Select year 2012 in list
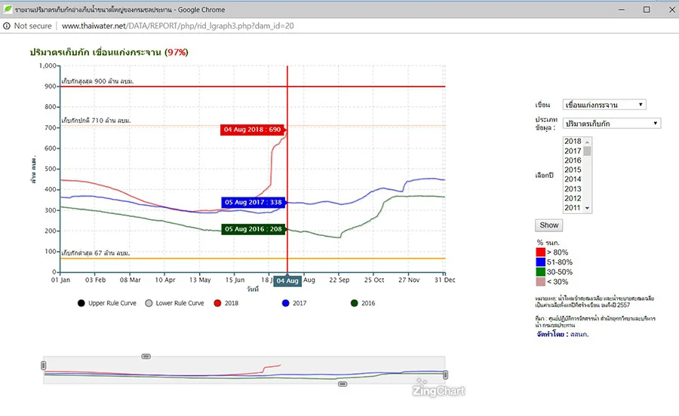The height and width of the screenshot is (416, 679). (x=573, y=198)
